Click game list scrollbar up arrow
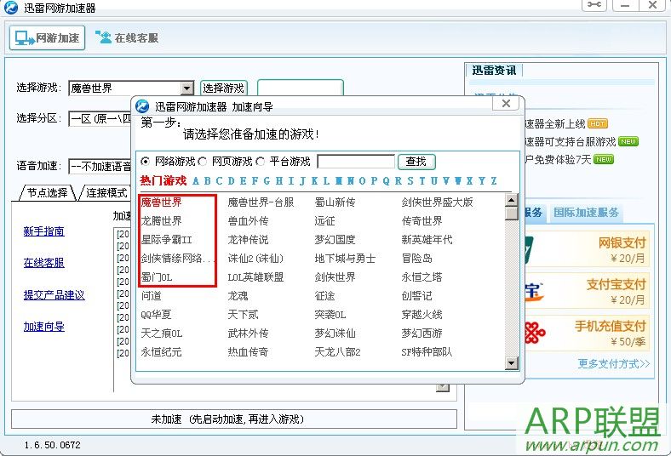 (x=512, y=200)
